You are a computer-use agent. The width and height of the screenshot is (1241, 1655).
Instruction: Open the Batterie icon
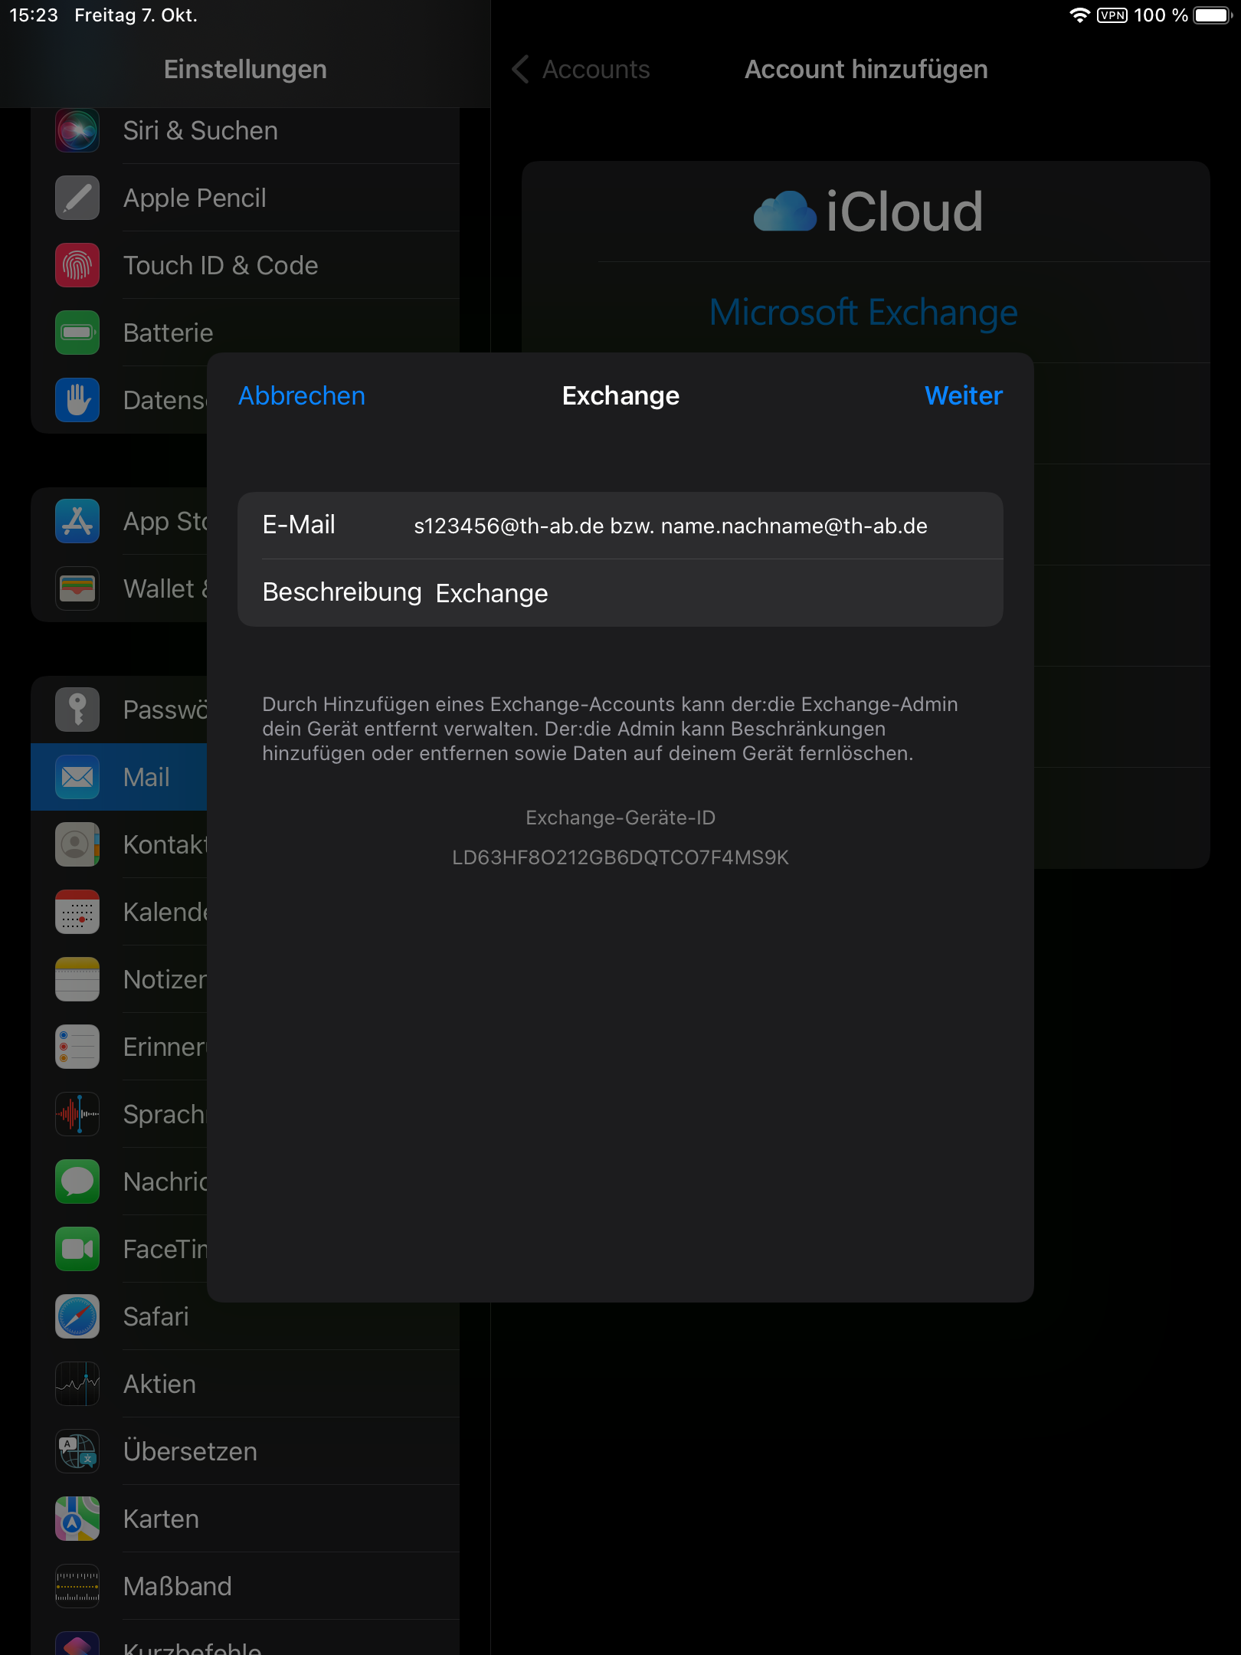[x=77, y=333]
